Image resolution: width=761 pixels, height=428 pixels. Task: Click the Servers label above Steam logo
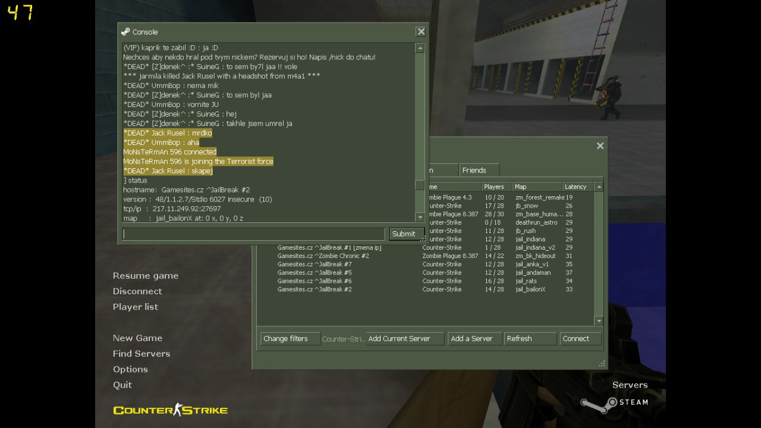click(630, 385)
